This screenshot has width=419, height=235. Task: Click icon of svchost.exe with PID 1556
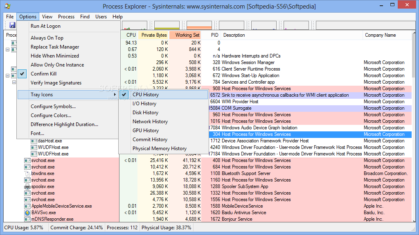[x=27, y=200]
